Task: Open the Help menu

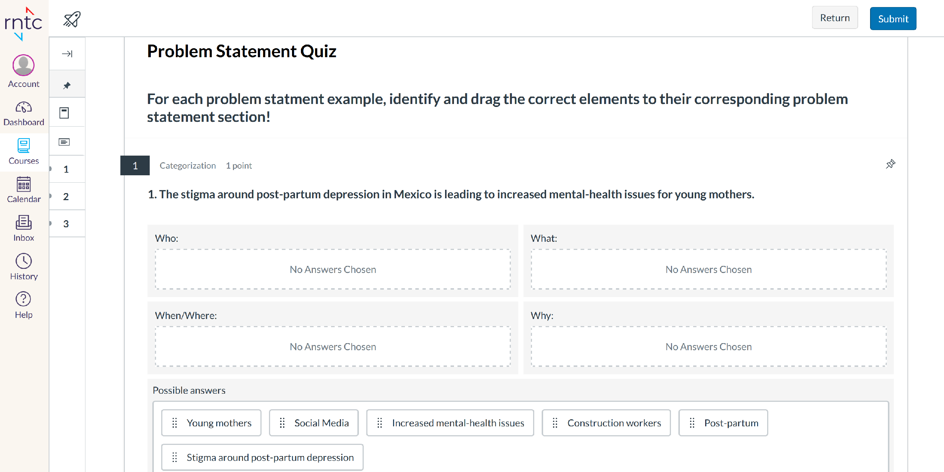Action: (24, 305)
